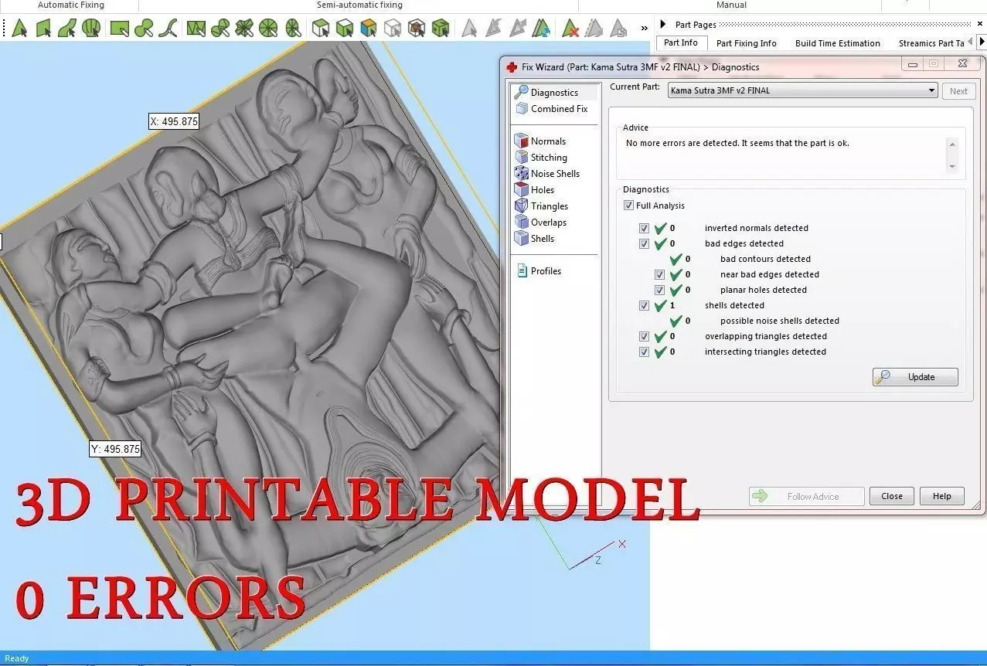
Task: Open the Current Part dropdown
Action: click(x=802, y=90)
